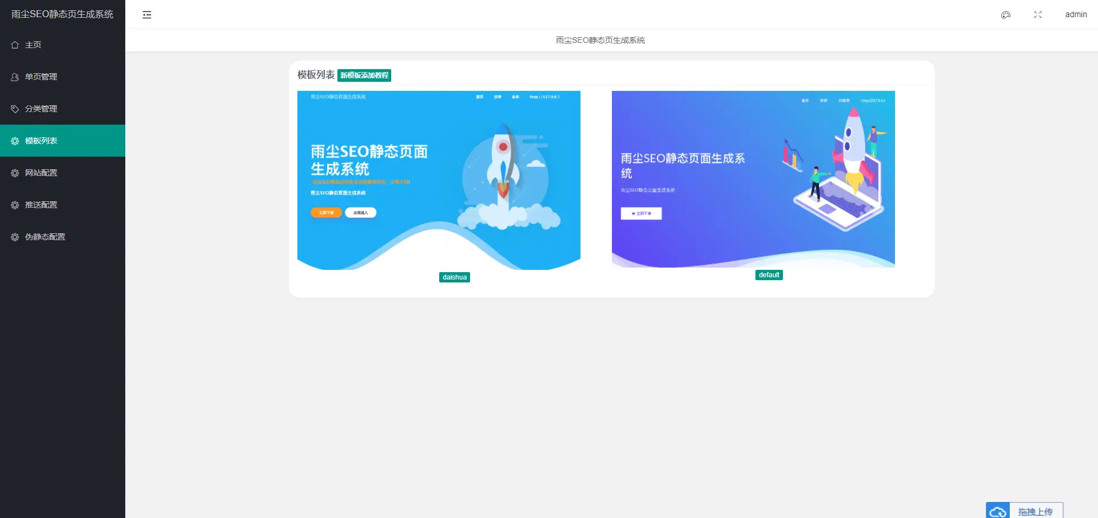Click the gear icon beside 网站配置

coord(14,172)
